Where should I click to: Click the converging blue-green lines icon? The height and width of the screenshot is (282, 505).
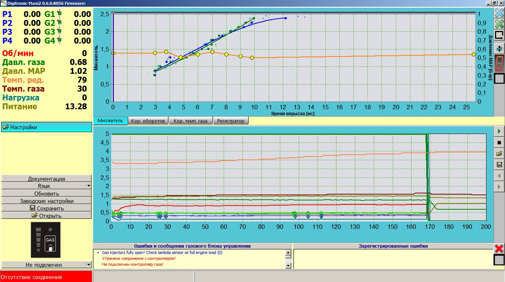click(499, 48)
